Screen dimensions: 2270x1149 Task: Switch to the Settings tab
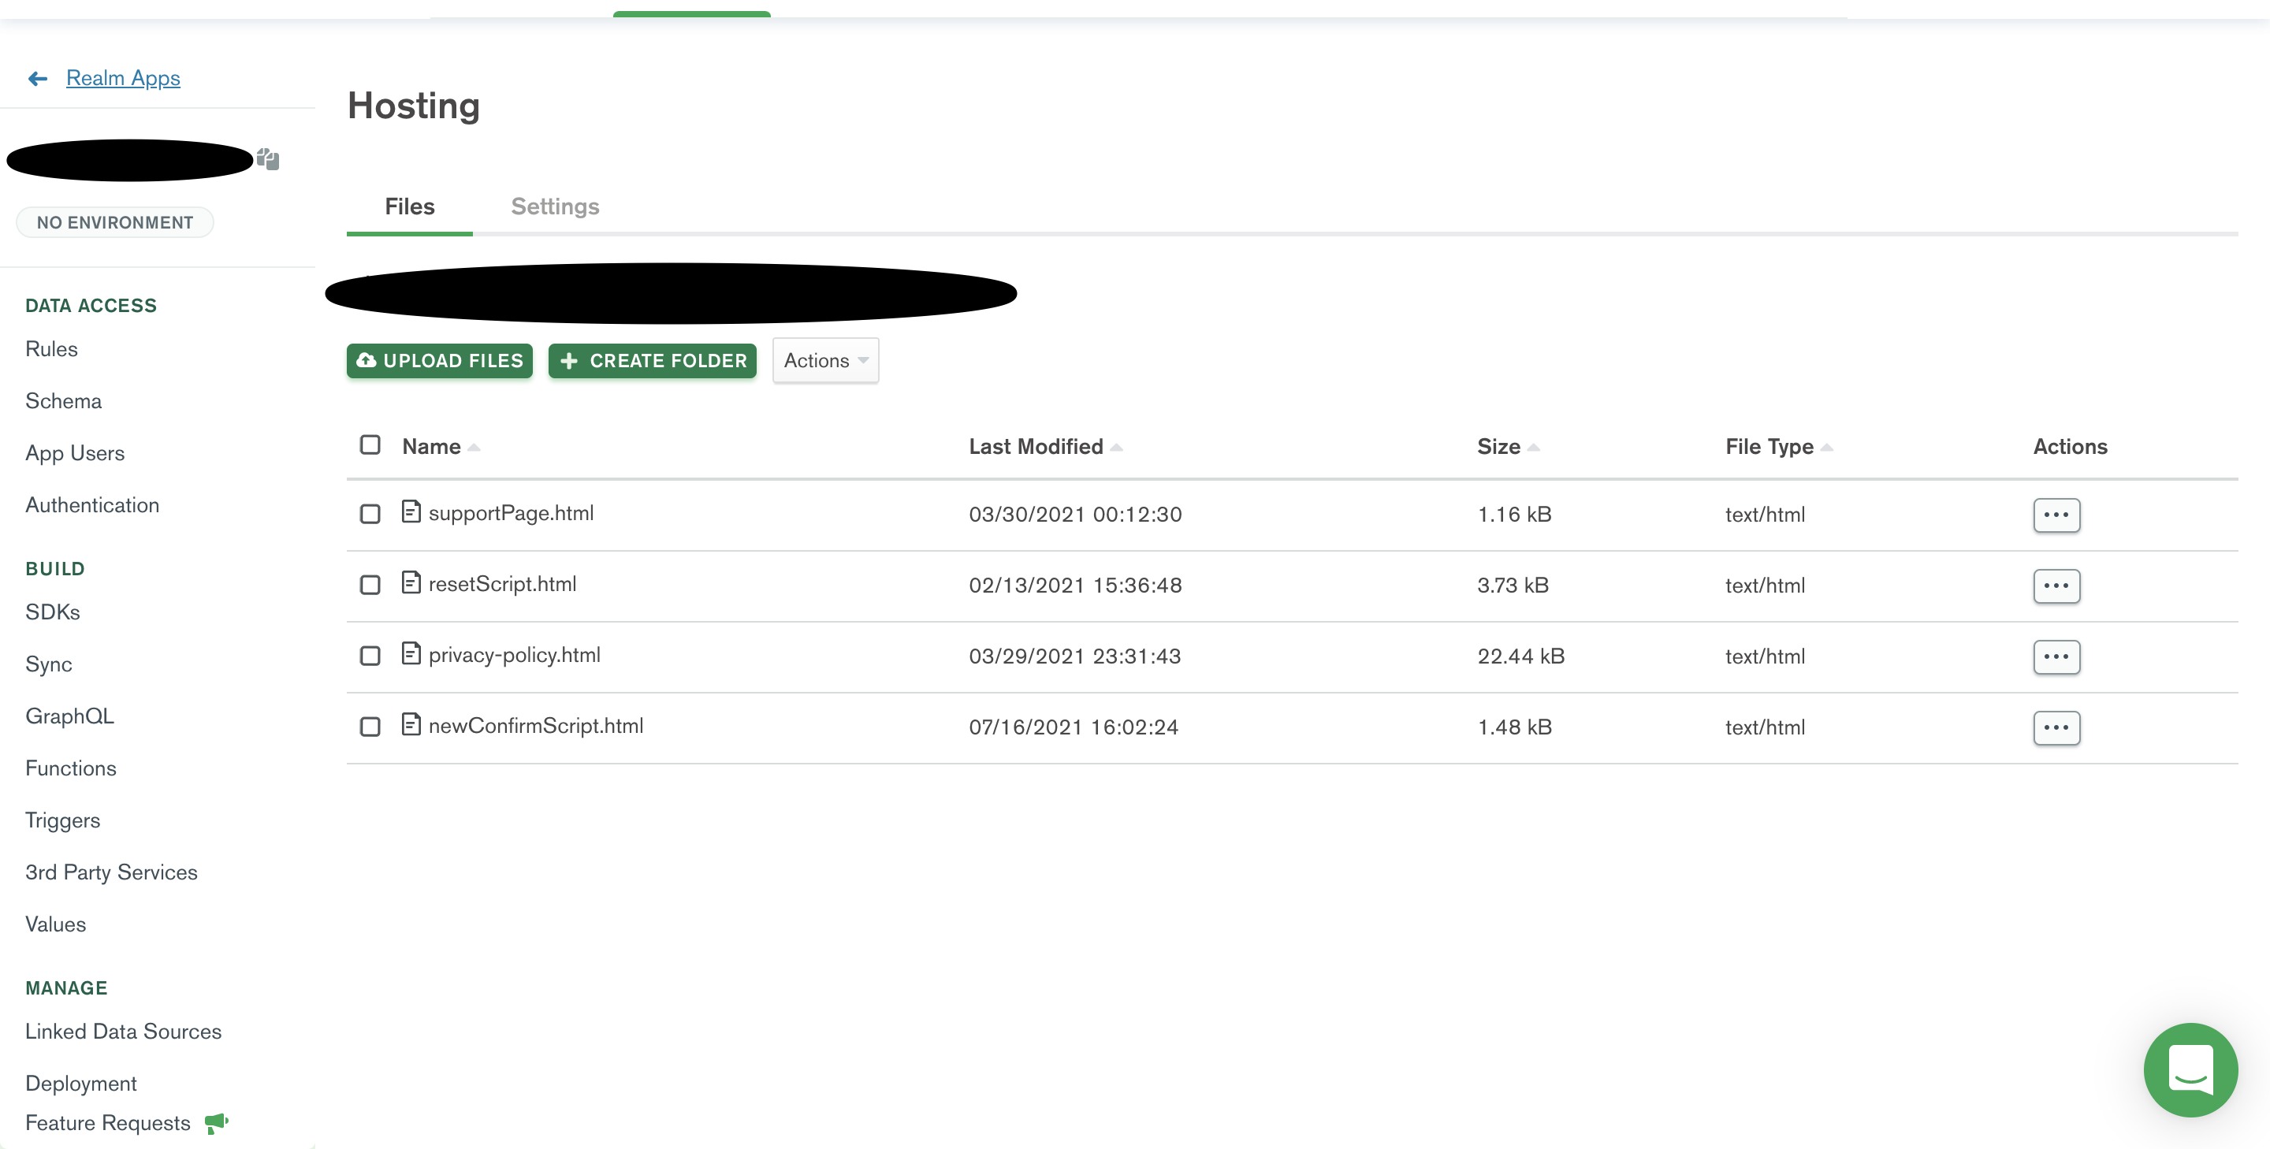point(554,206)
